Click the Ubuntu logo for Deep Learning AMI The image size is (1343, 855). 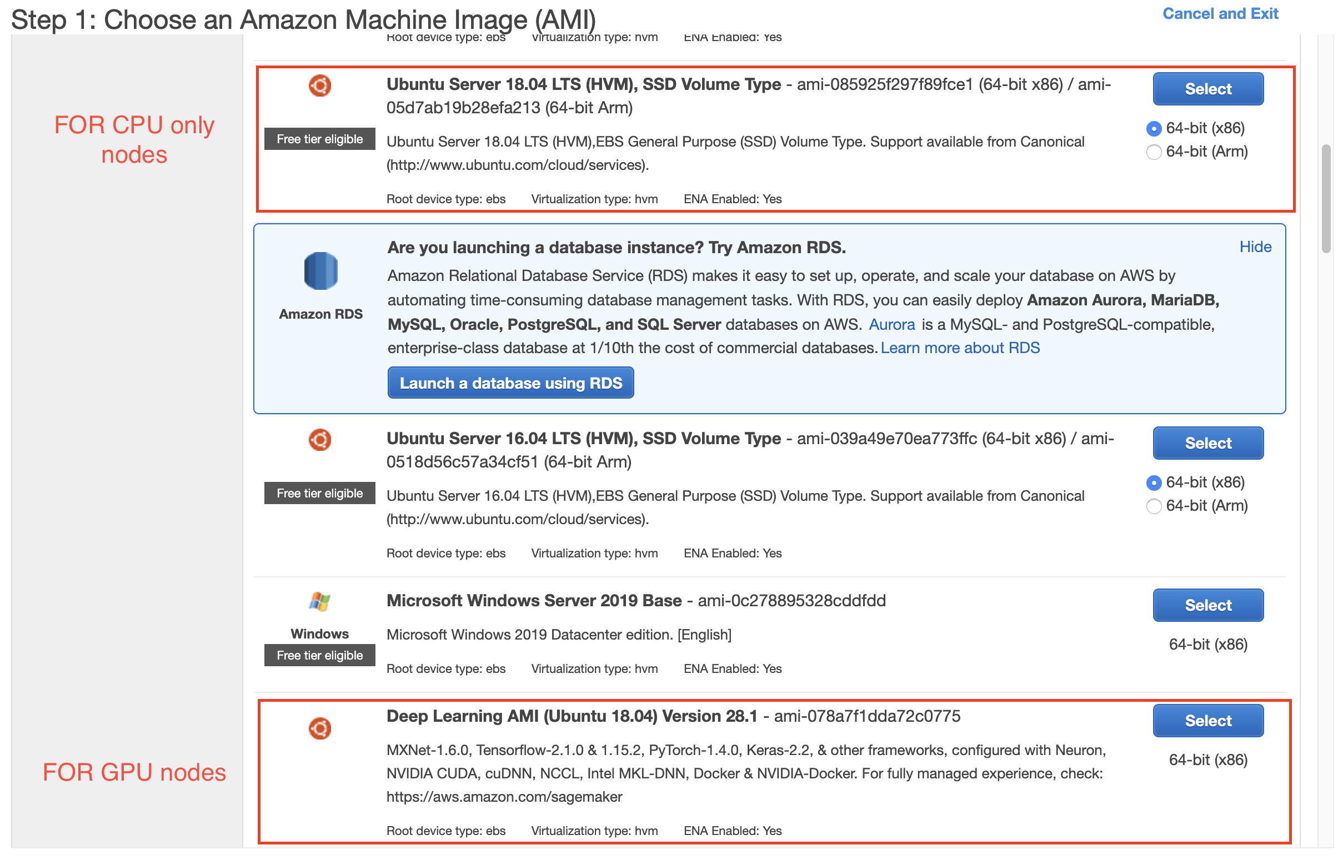point(319,728)
